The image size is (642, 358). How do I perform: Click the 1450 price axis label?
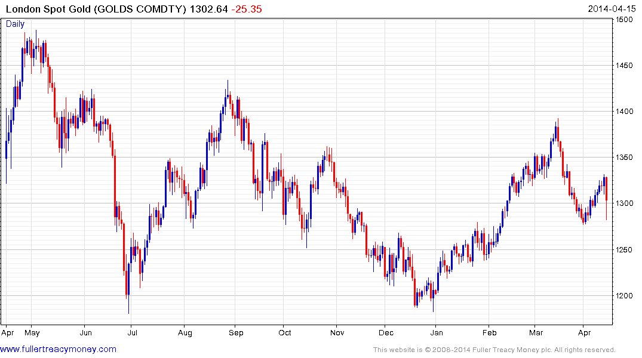(625, 66)
